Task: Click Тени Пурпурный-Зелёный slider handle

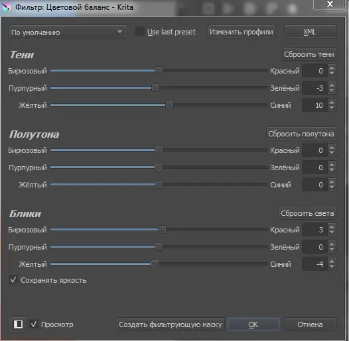Action: point(155,88)
